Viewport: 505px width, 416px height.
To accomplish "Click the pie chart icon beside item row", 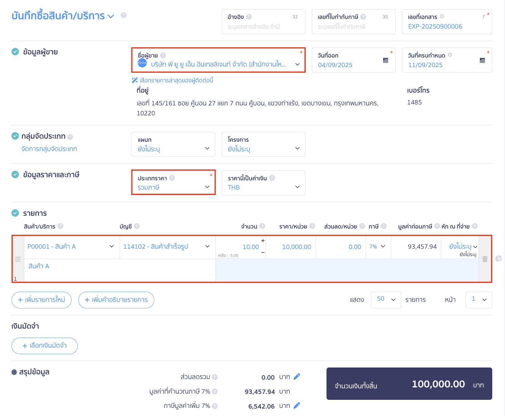I will (x=498, y=258).
